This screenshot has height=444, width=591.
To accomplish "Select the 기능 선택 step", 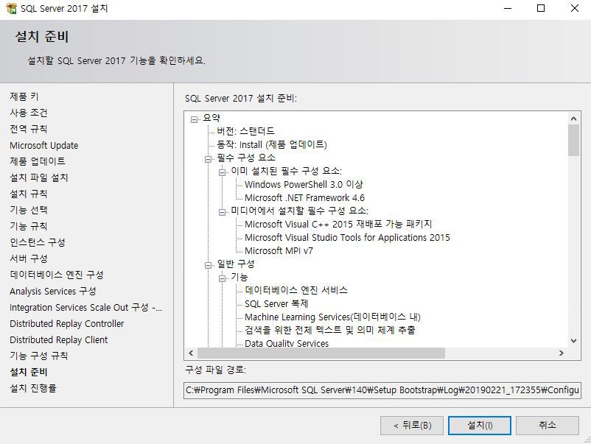I will [29, 210].
